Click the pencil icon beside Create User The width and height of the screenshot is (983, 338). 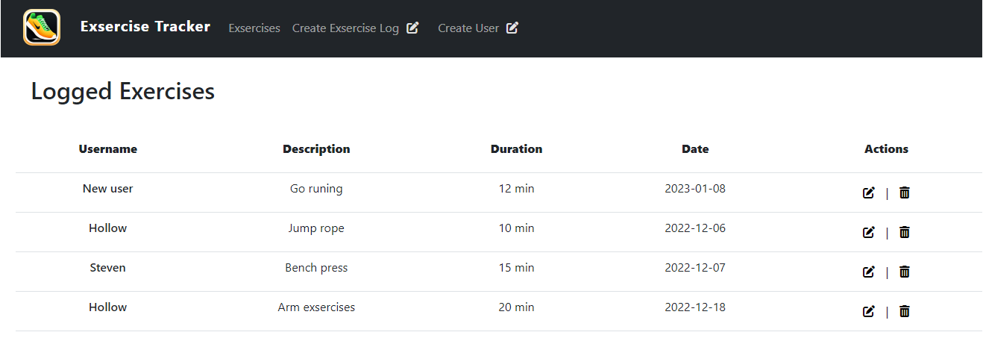tap(512, 28)
